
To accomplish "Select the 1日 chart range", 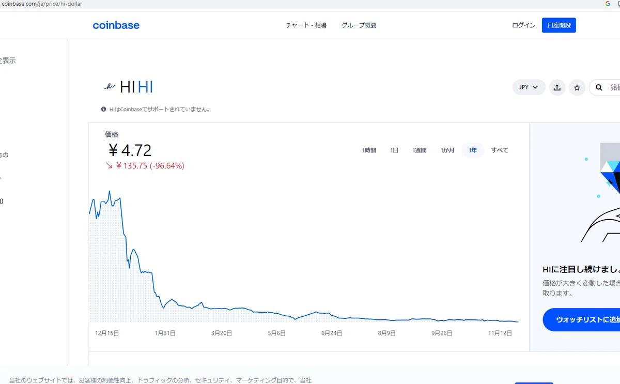I will (394, 150).
